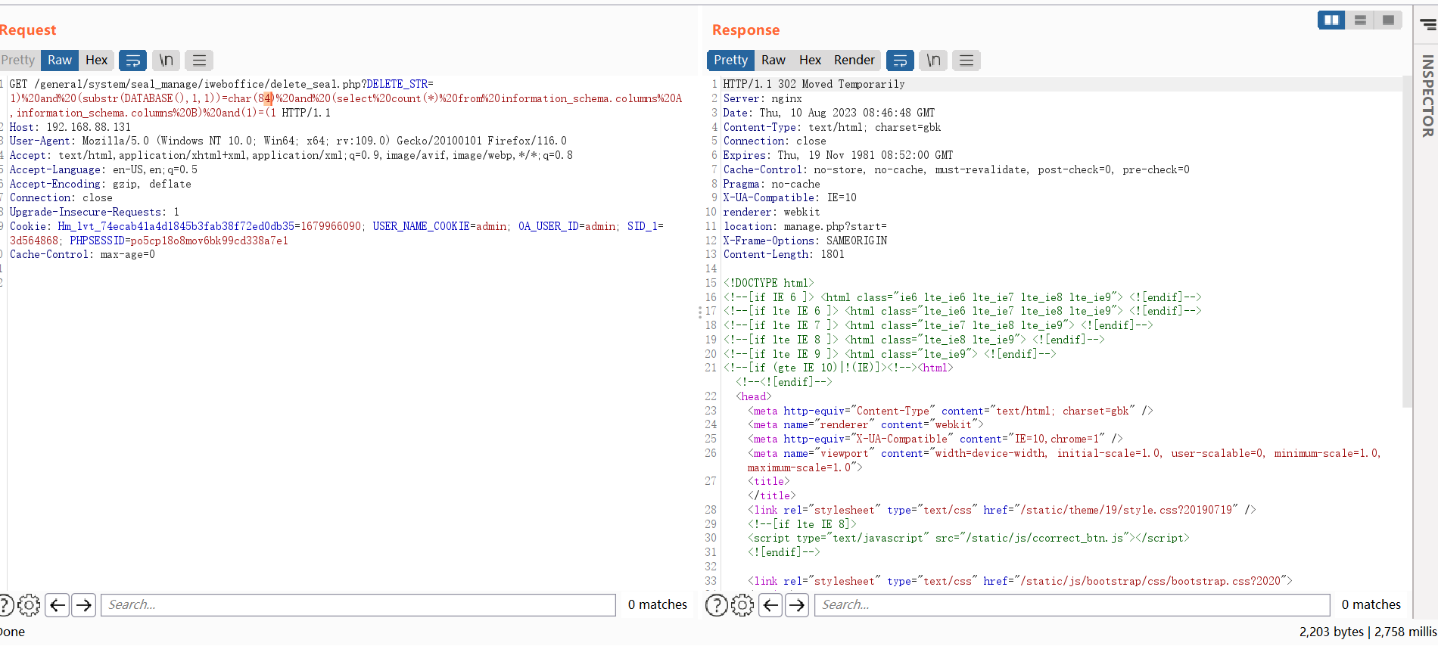Viewport: 1438px width, 646px height.
Task: Click the Response panel title
Action: (745, 30)
